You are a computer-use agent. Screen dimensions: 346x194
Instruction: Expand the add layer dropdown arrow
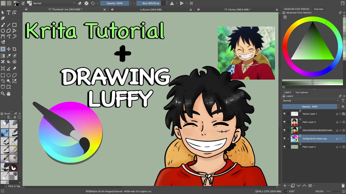click(289, 186)
